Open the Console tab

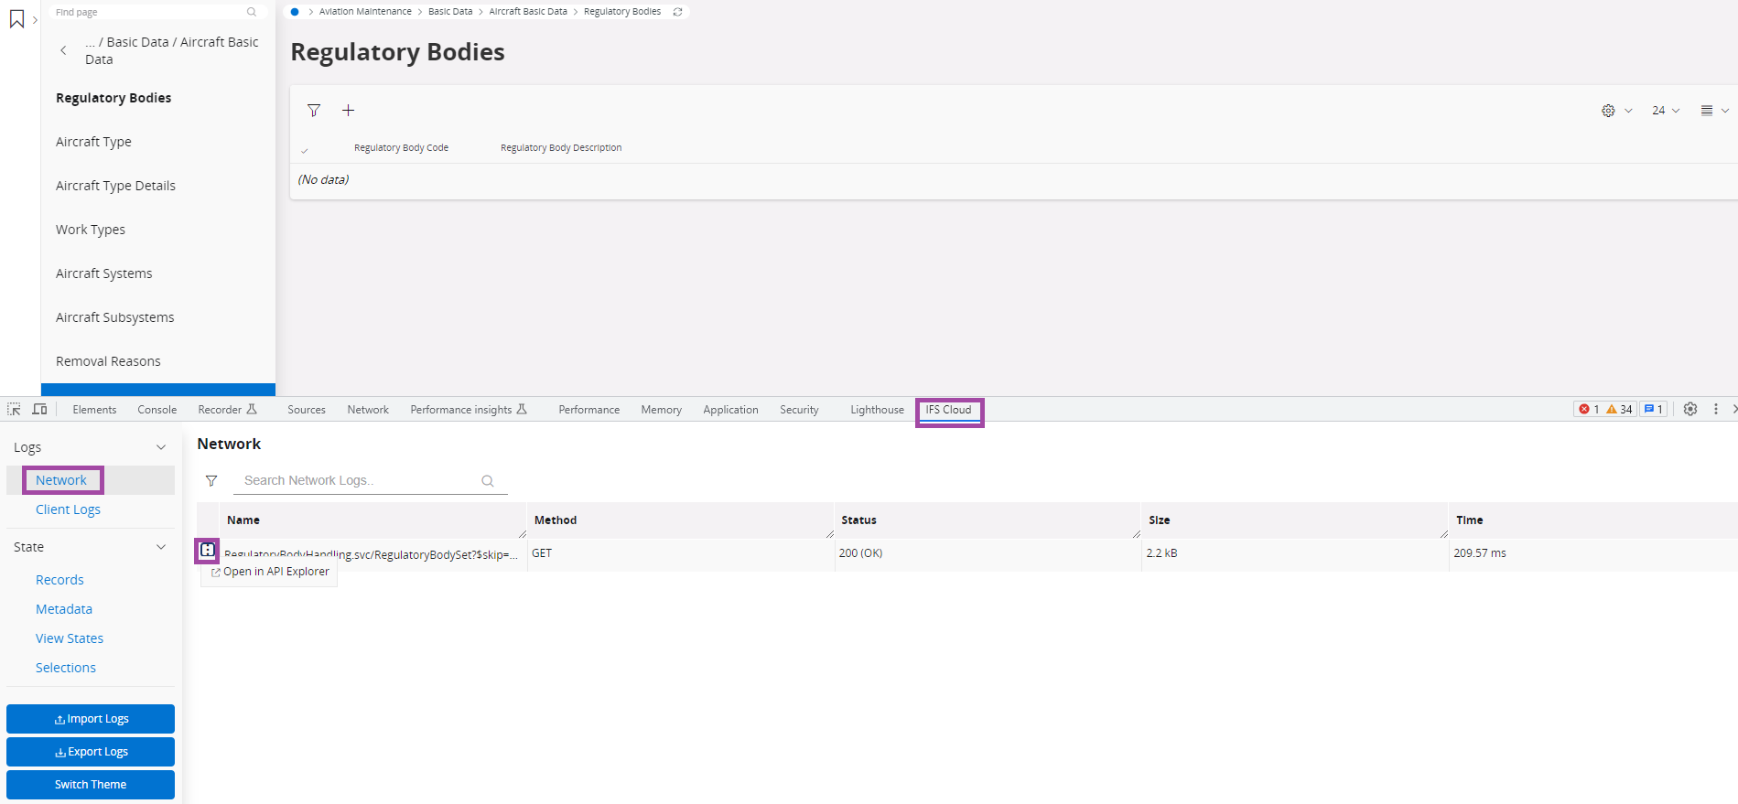click(x=157, y=410)
